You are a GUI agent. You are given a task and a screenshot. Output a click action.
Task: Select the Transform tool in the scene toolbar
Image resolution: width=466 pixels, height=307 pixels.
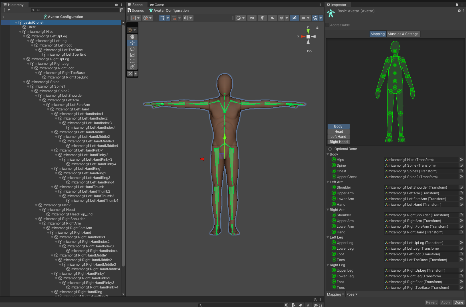click(132, 67)
